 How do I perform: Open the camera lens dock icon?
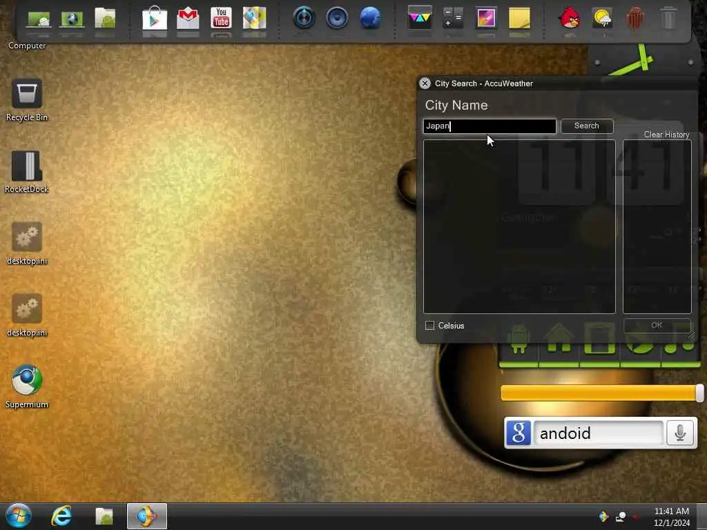click(304, 18)
